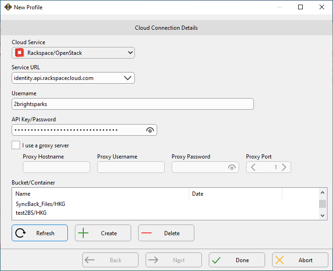333x271 pixels.
Task: Click the Back button
Action: tap(110, 260)
